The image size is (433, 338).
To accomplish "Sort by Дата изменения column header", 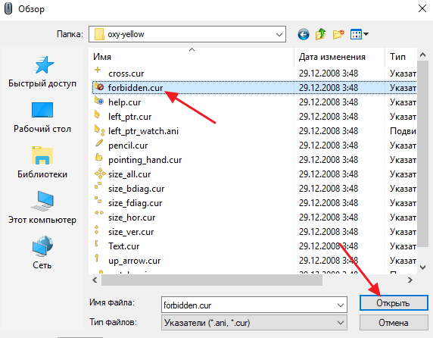I will [339, 57].
